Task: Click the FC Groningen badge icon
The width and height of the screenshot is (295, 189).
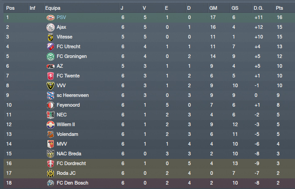Action: click(50, 57)
